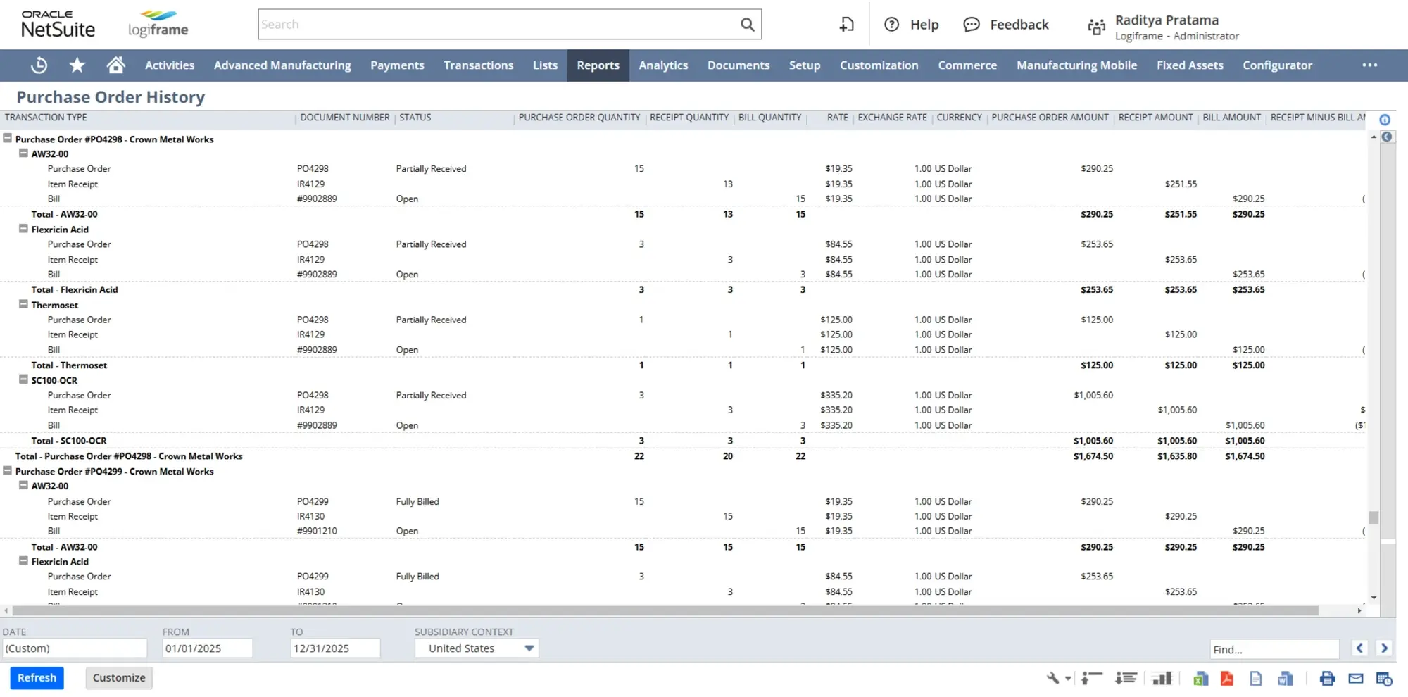
Task: Click the home icon
Action: 115,65
